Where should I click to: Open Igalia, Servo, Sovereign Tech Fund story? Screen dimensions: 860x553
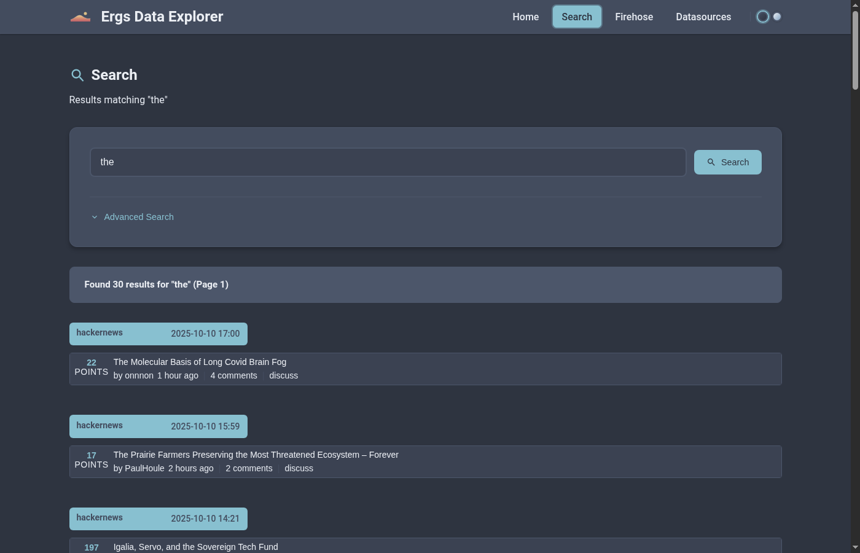pos(195,547)
